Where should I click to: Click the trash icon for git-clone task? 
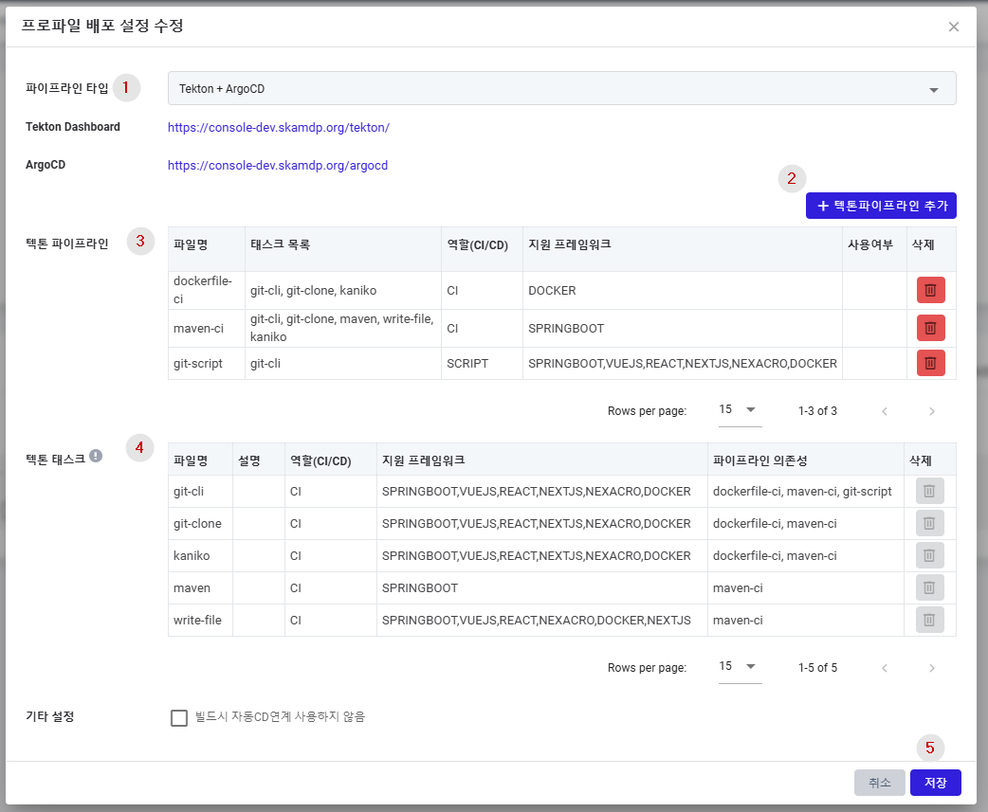click(929, 523)
